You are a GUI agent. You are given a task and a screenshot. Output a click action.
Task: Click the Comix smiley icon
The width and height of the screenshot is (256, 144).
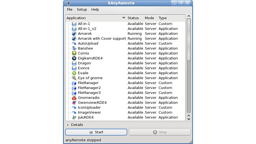[x=74, y=53]
